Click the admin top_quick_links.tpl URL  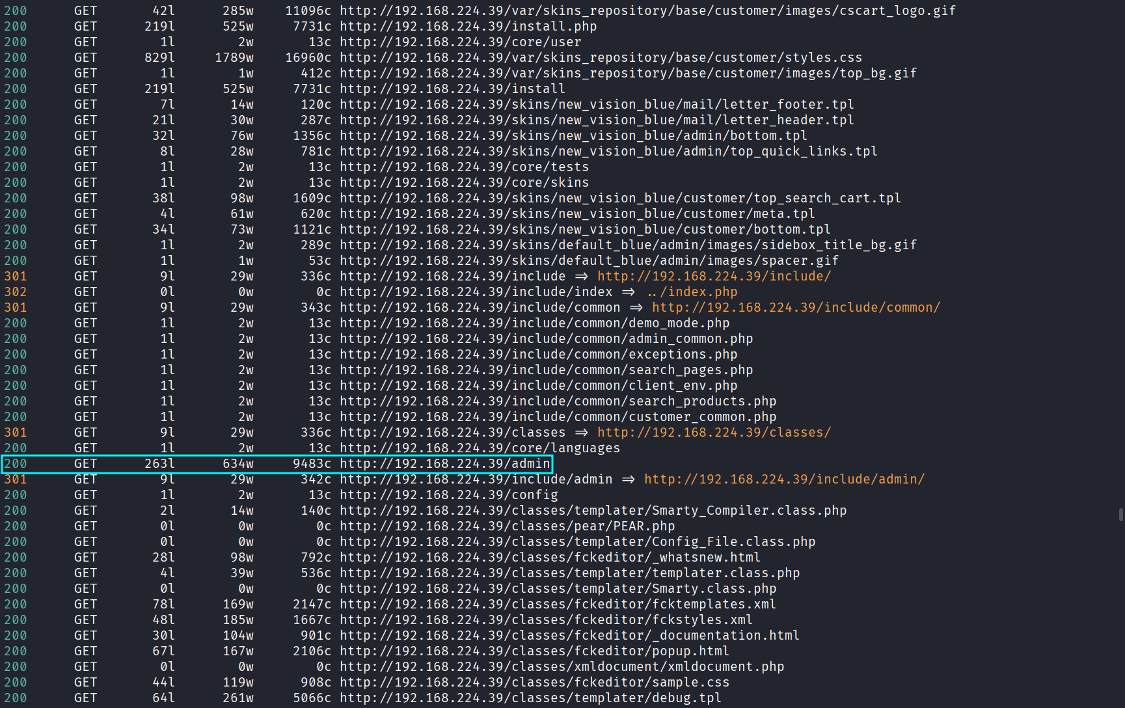pos(608,152)
